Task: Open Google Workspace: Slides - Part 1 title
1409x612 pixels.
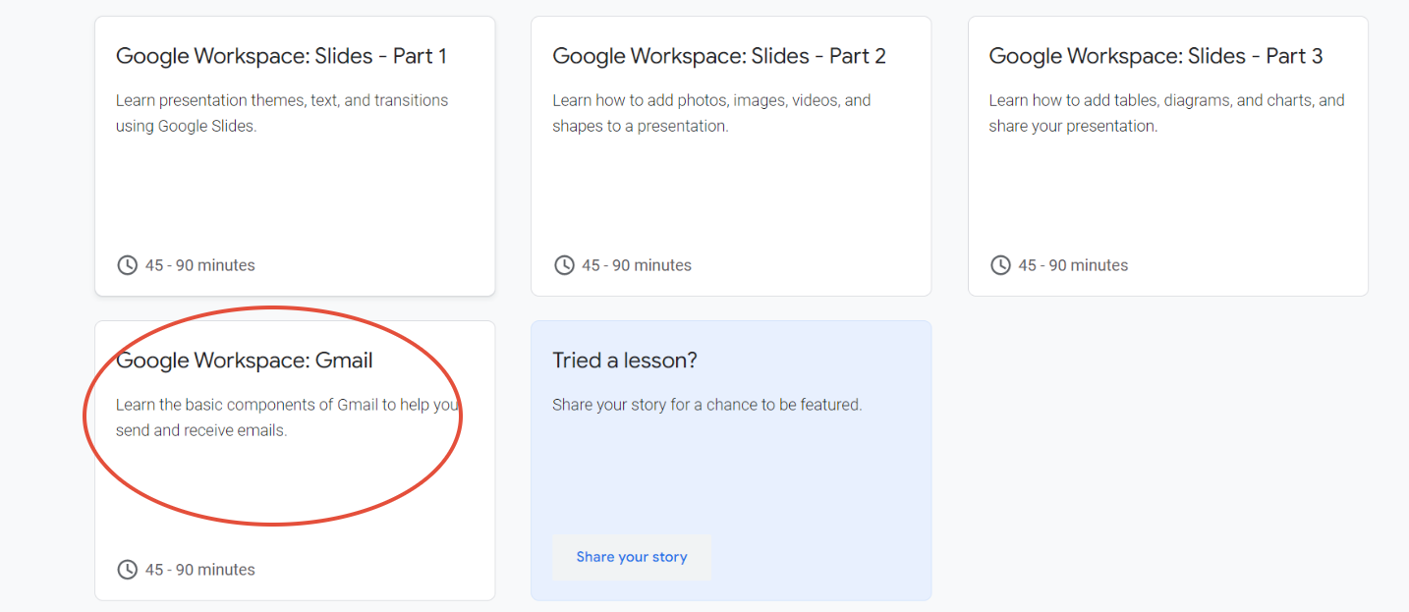Action: 281,57
